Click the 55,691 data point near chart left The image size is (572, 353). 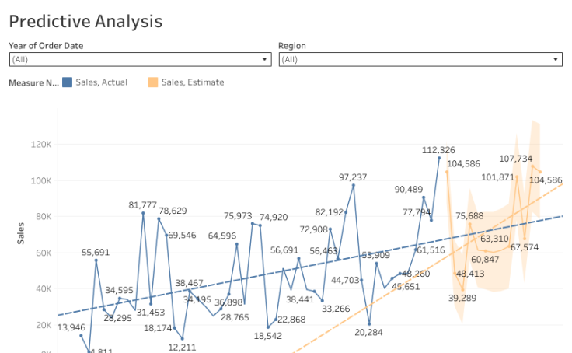96,260
